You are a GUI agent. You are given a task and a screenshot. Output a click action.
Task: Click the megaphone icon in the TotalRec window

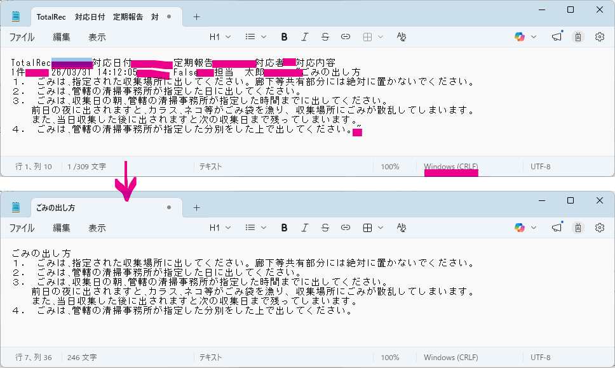click(x=557, y=37)
